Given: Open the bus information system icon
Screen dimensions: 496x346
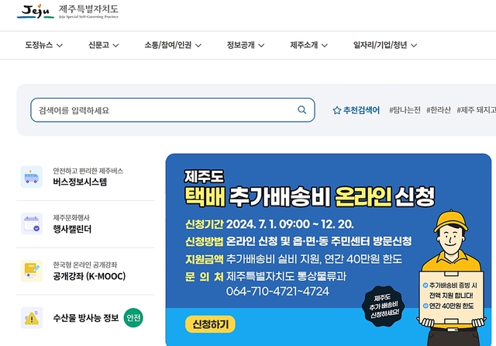Looking at the screenshot, I should [x=32, y=177].
